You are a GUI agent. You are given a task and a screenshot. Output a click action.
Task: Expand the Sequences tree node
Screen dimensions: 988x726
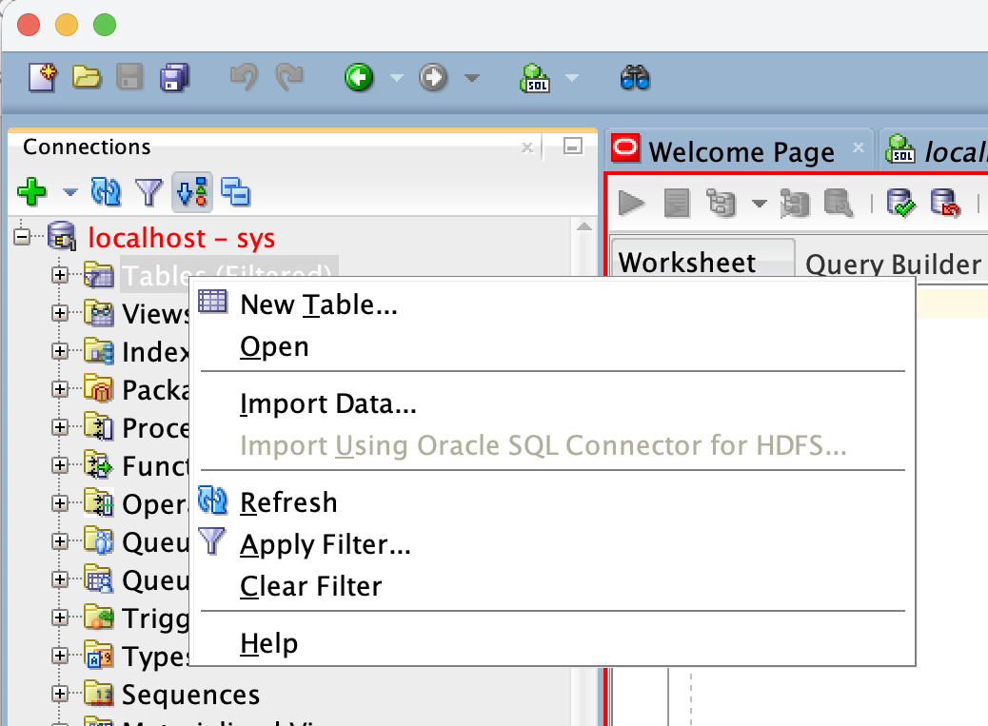pyautogui.click(x=61, y=694)
